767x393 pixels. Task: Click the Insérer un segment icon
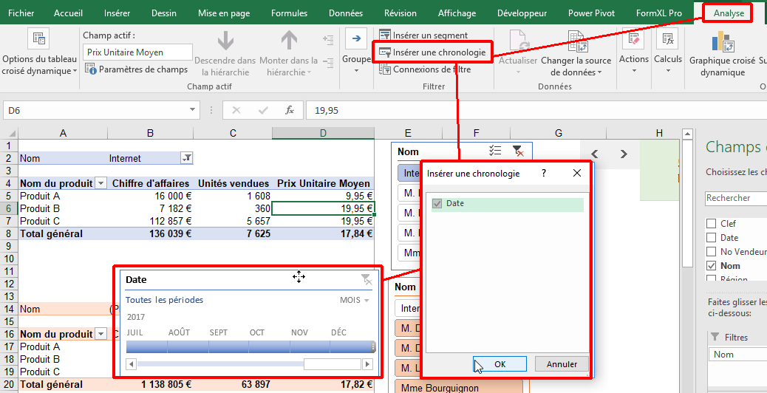(385, 35)
